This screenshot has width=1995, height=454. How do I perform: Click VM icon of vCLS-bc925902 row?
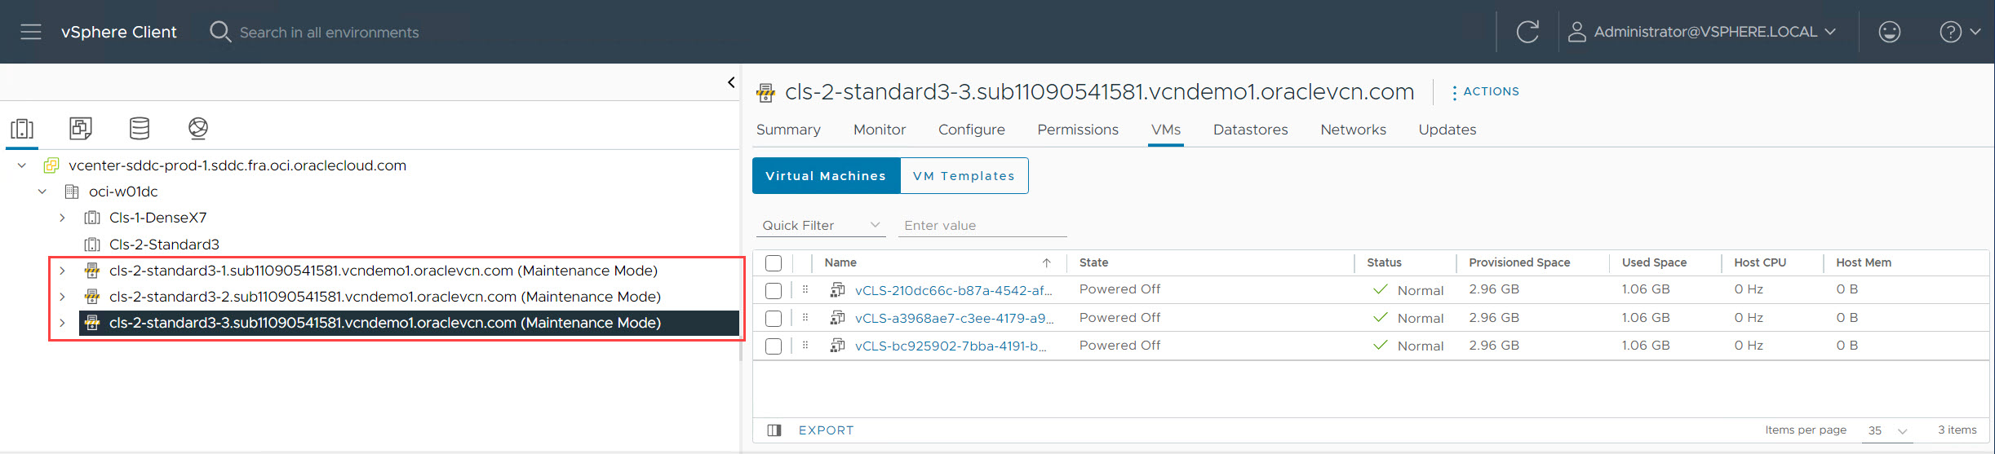coord(837,346)
